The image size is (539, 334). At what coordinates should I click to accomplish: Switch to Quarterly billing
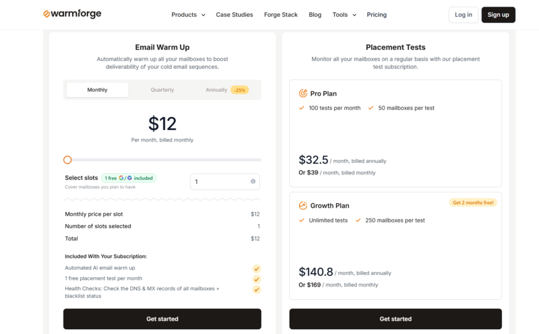162,90
